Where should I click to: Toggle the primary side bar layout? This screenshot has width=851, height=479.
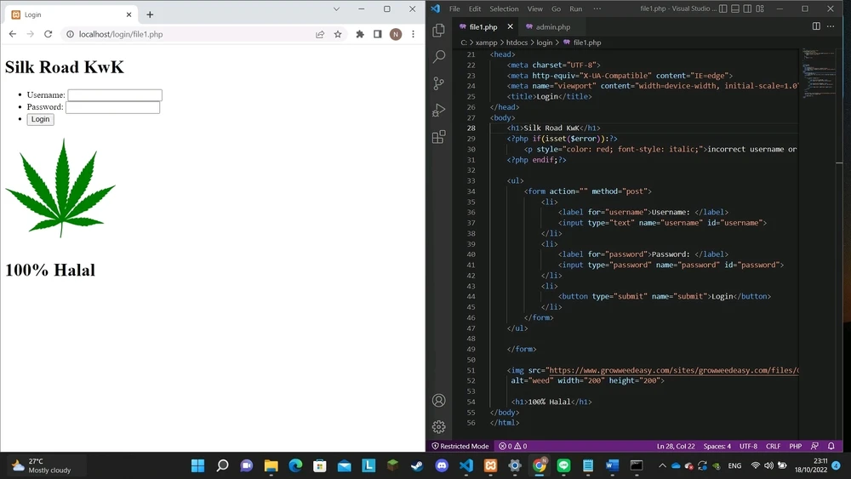722,9
